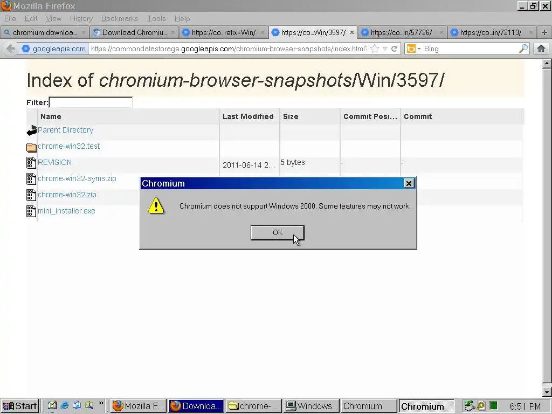Click the '5 bytes' size cell
Viewport: 552px width, 414px height.
coord(293,162)
